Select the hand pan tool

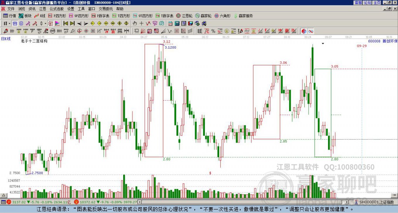[134, 23]
